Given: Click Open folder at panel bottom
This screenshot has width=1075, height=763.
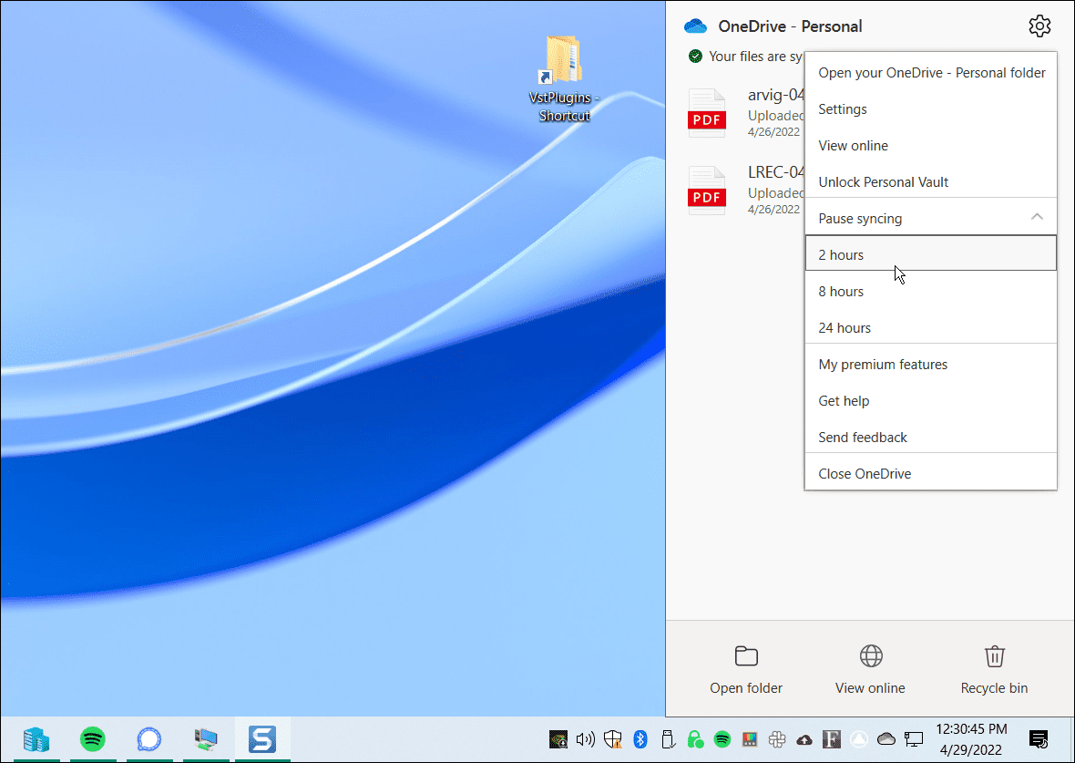Looking at the screenshot, I should [746, 670].
